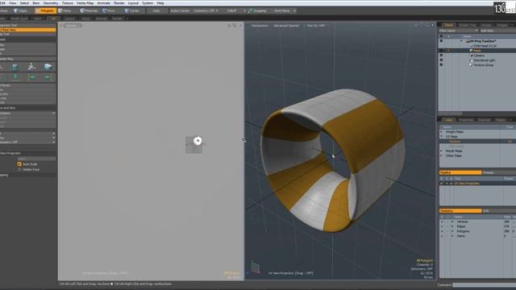Toggle visibility of Texture Group item
516x290 pixels.
click(x=441, y=65)
